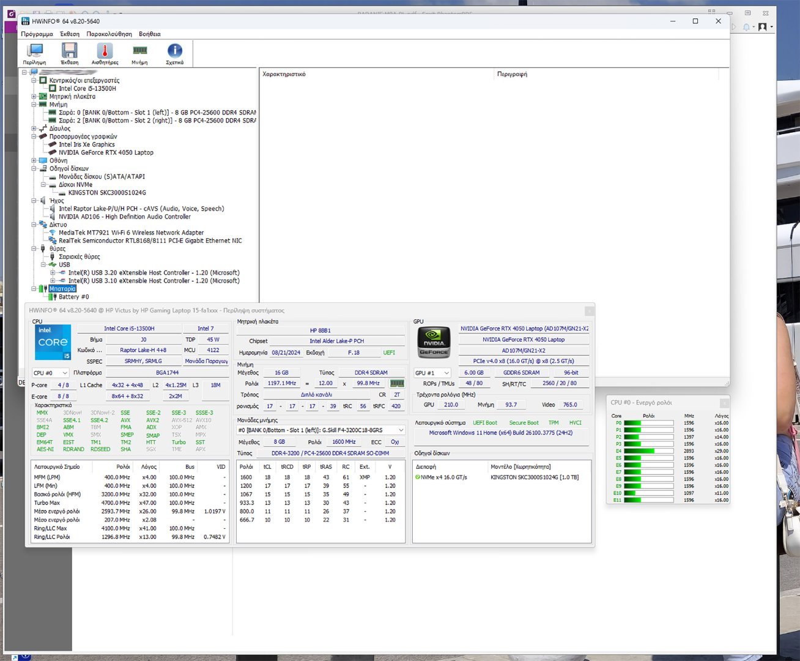Open the Περίληψη summary toolbar icon
The width and height of the screenshot is (800, 661).
pyautogui.click(x=34, y=54)
